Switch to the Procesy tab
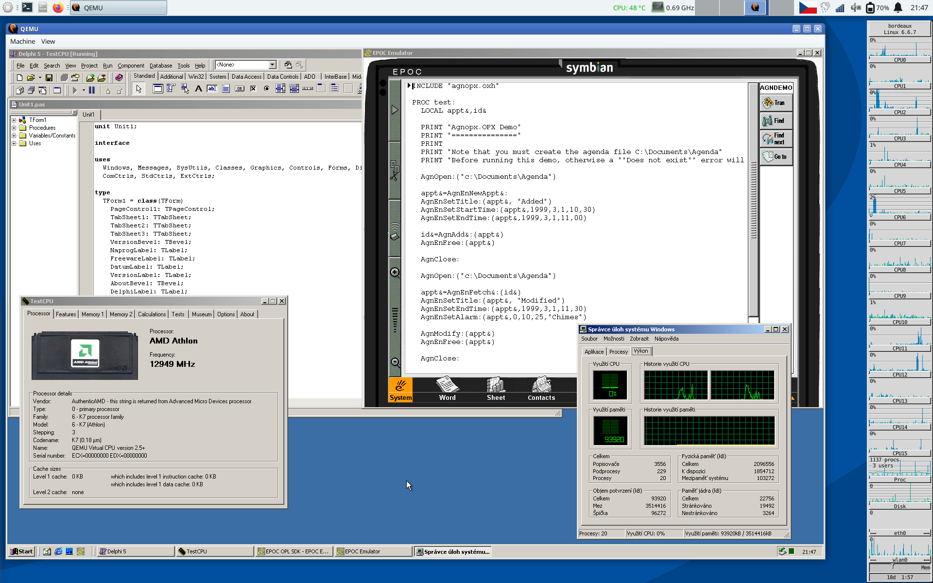 [618, 352]
